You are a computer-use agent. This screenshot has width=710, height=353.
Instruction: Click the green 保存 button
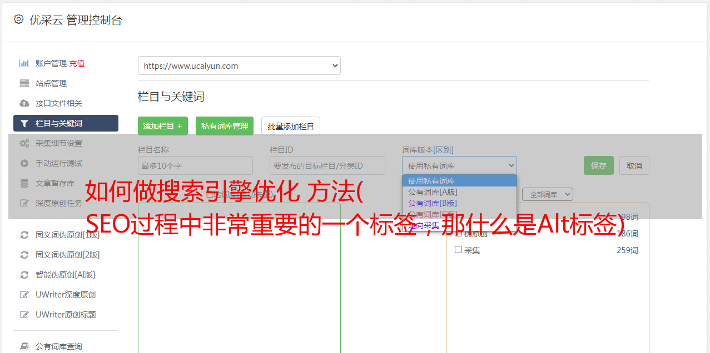(x=599, y=165)
